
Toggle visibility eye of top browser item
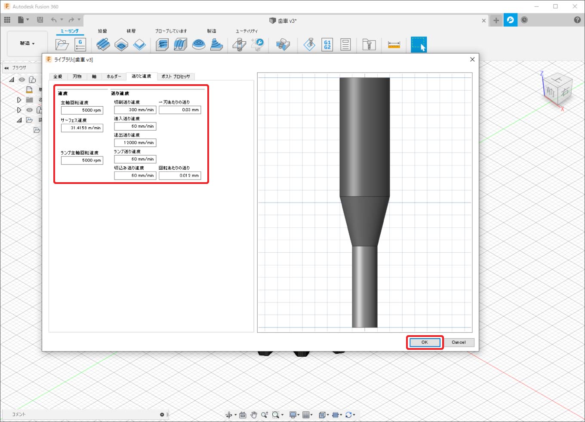[x=22, y=80]
